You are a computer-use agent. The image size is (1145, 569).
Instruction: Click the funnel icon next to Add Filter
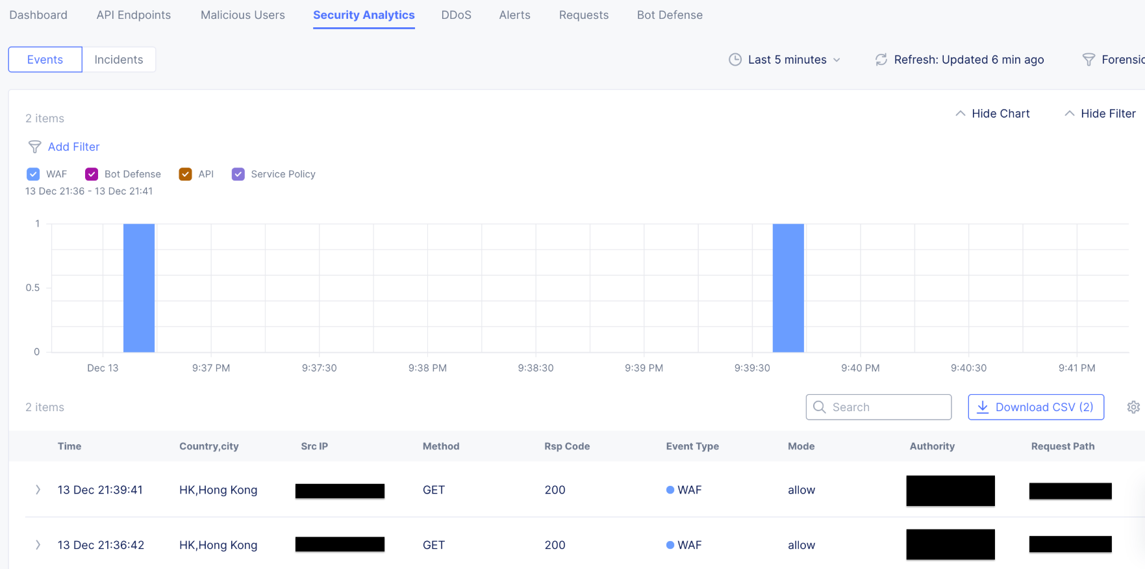coord(34,147)
